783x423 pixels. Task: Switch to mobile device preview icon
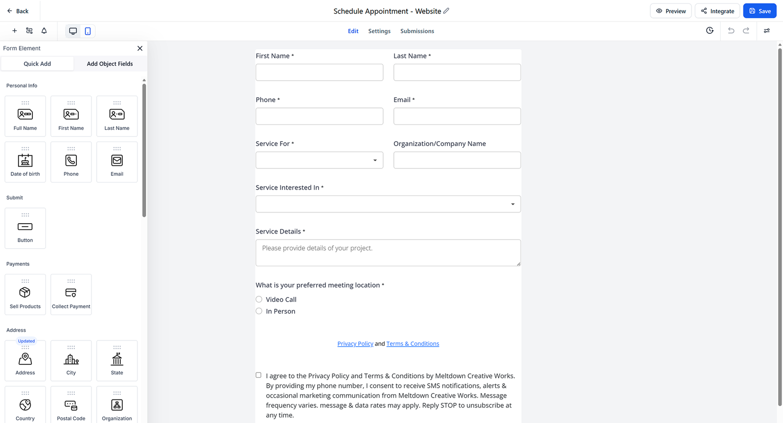[88, 31]
